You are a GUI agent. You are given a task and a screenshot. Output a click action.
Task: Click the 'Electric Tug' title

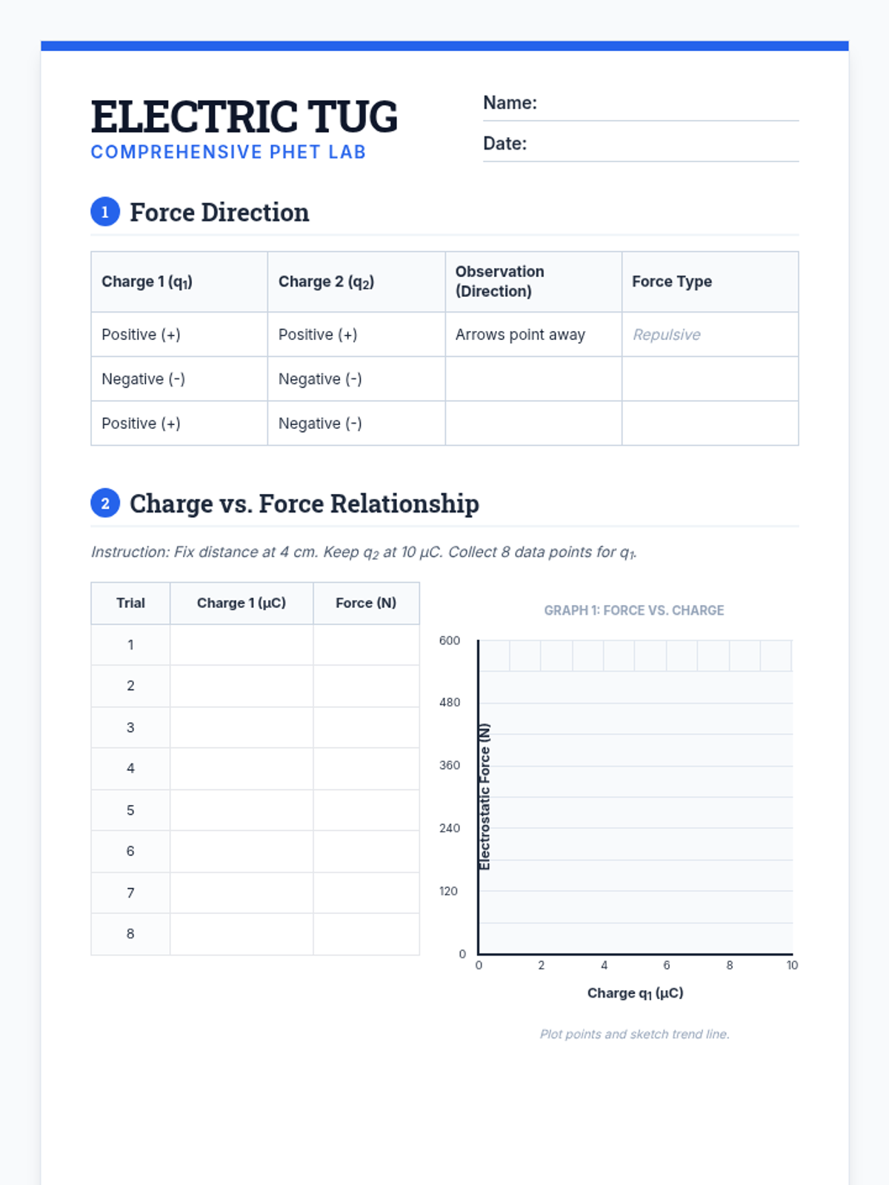click(244, 117)
